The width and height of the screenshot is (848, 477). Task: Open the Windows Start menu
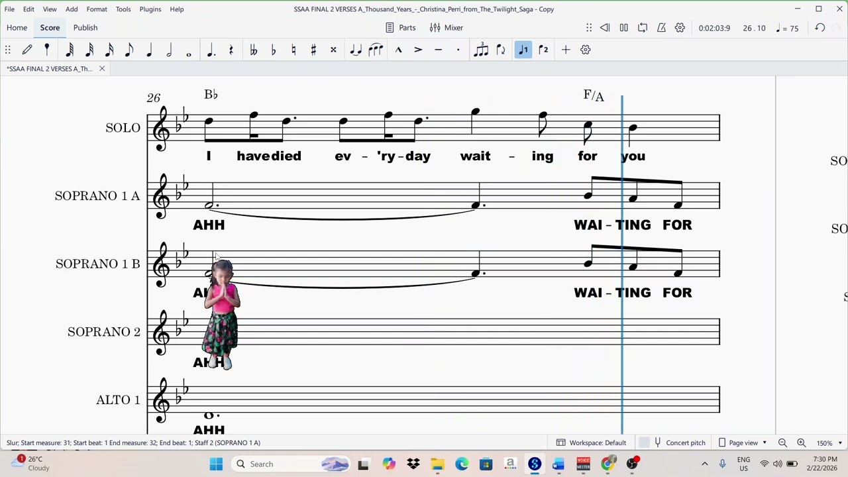pos(216,464)
